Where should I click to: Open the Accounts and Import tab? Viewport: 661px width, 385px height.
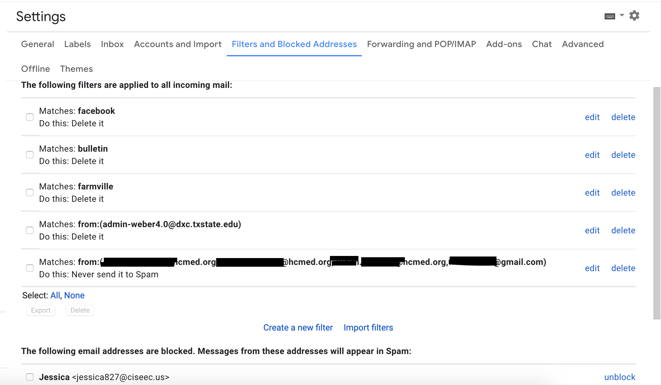pos(177,44)
